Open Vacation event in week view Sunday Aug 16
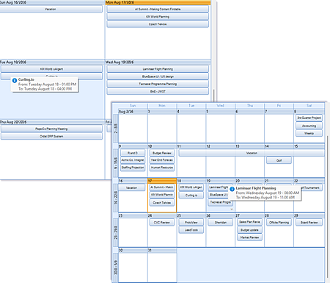 coord(51,9)
